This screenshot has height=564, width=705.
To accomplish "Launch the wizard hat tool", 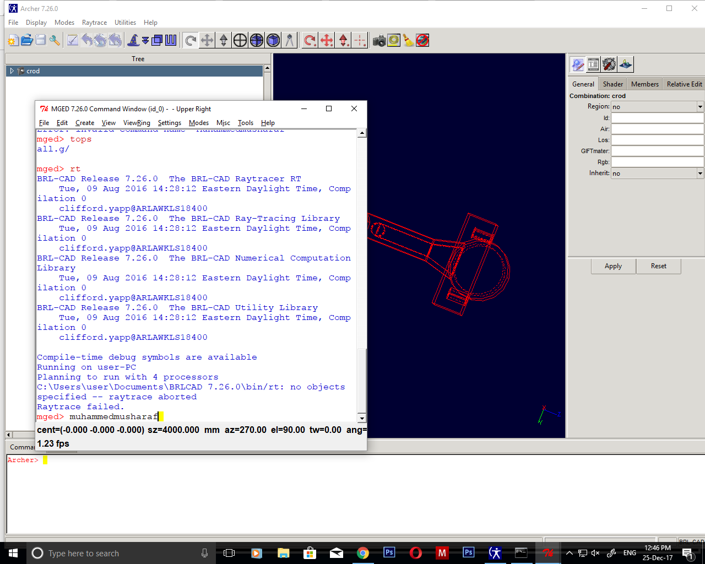I will (x=133, y=40).
